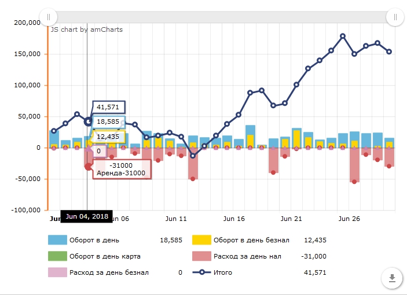Click the Итого line marker icon in legend
407x295 pixels.
click(201, 272)
